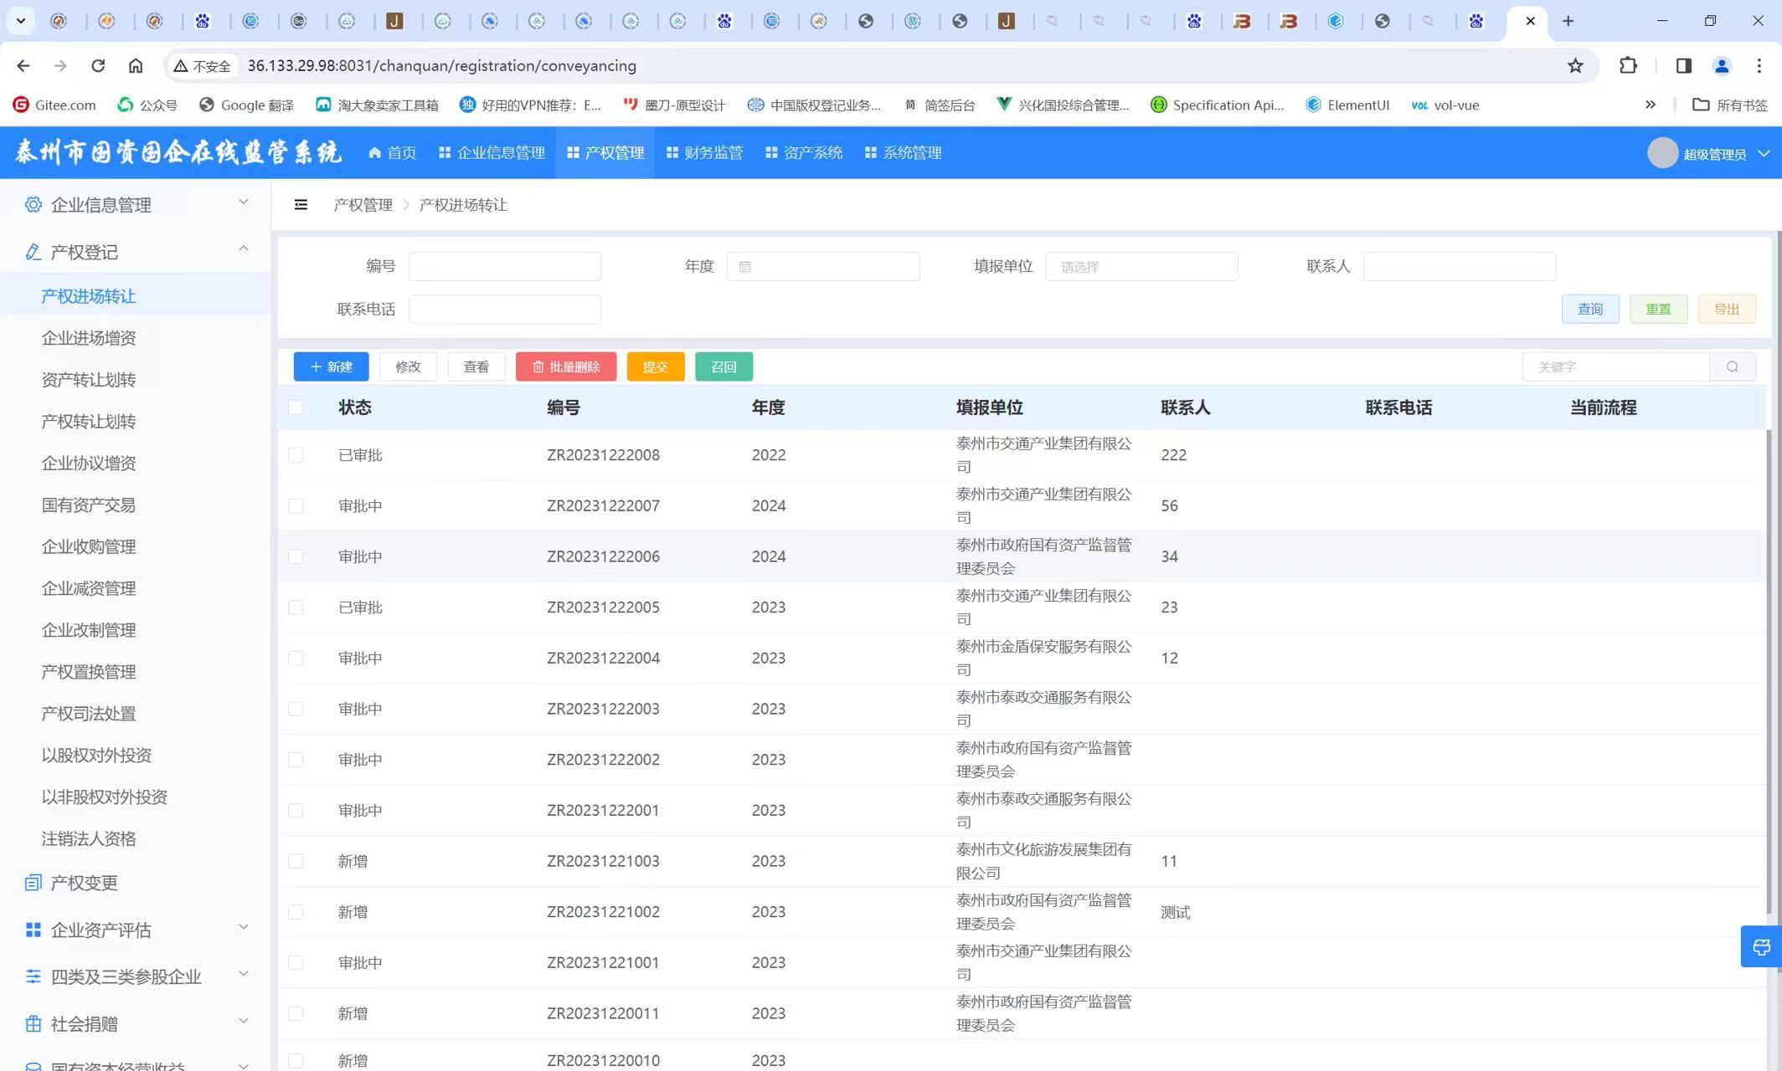Open 系统管理 top navigation menu
This screenshot has height=1071, width=1782.
coord(903,153)
